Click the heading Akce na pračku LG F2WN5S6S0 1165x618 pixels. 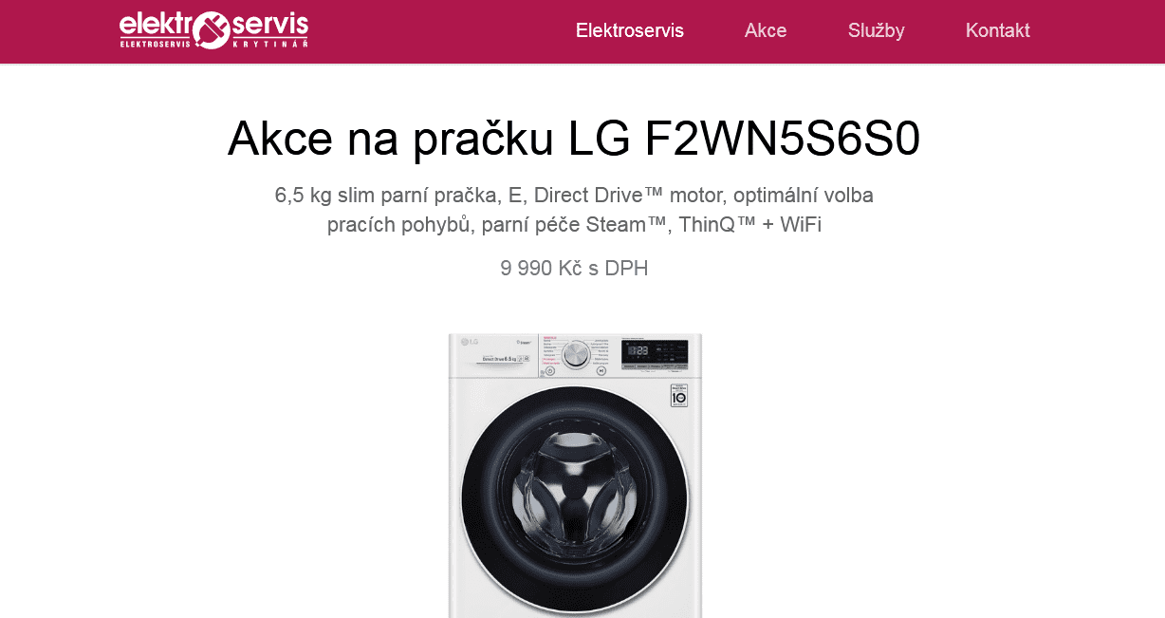(574, 139)
